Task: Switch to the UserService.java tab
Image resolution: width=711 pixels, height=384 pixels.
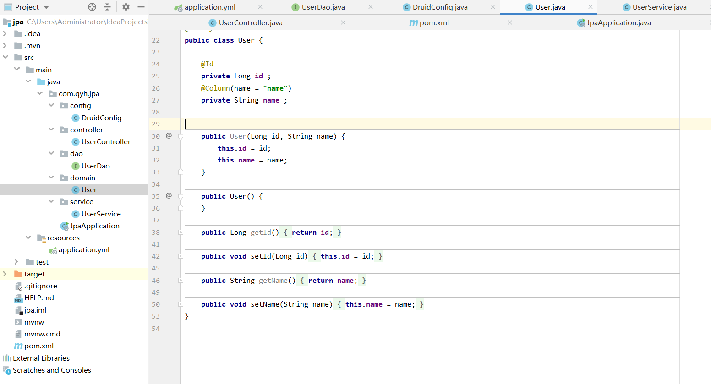Action: click(x=655, y=7)
